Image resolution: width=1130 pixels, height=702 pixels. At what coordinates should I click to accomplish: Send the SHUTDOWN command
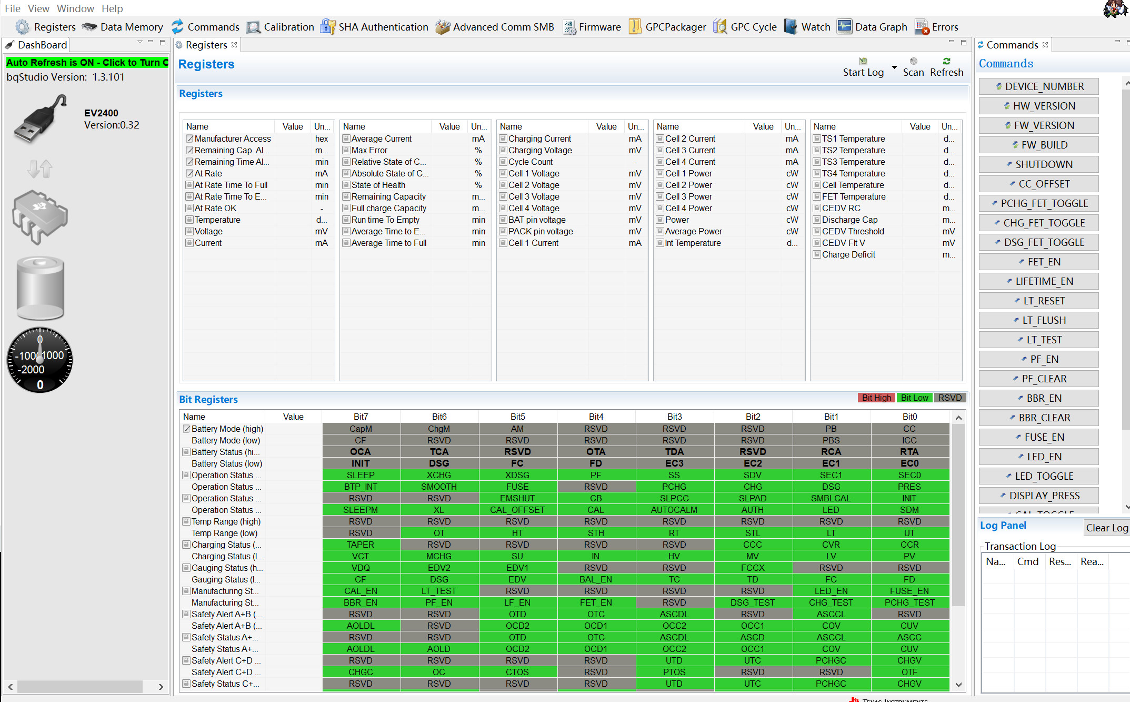click(x=1038, y=164)
